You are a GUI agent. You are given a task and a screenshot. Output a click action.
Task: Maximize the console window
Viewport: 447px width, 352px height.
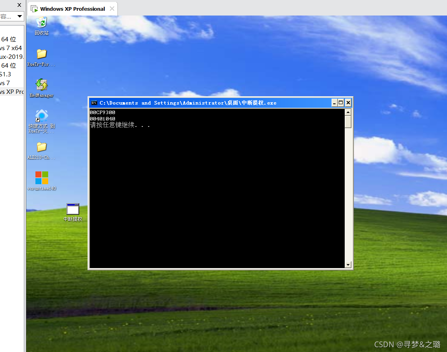point(341,103)
